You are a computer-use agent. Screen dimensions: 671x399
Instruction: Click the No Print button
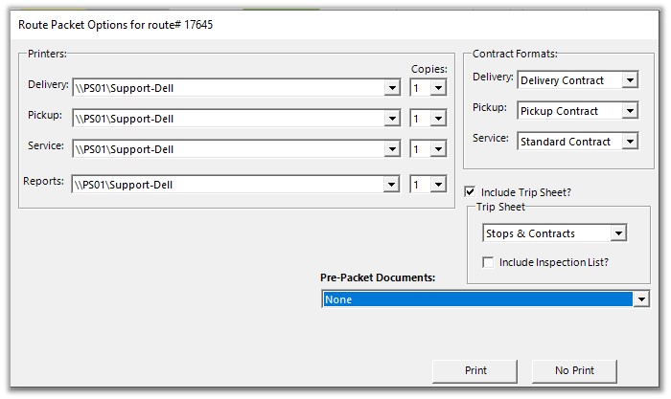(574, 371)
